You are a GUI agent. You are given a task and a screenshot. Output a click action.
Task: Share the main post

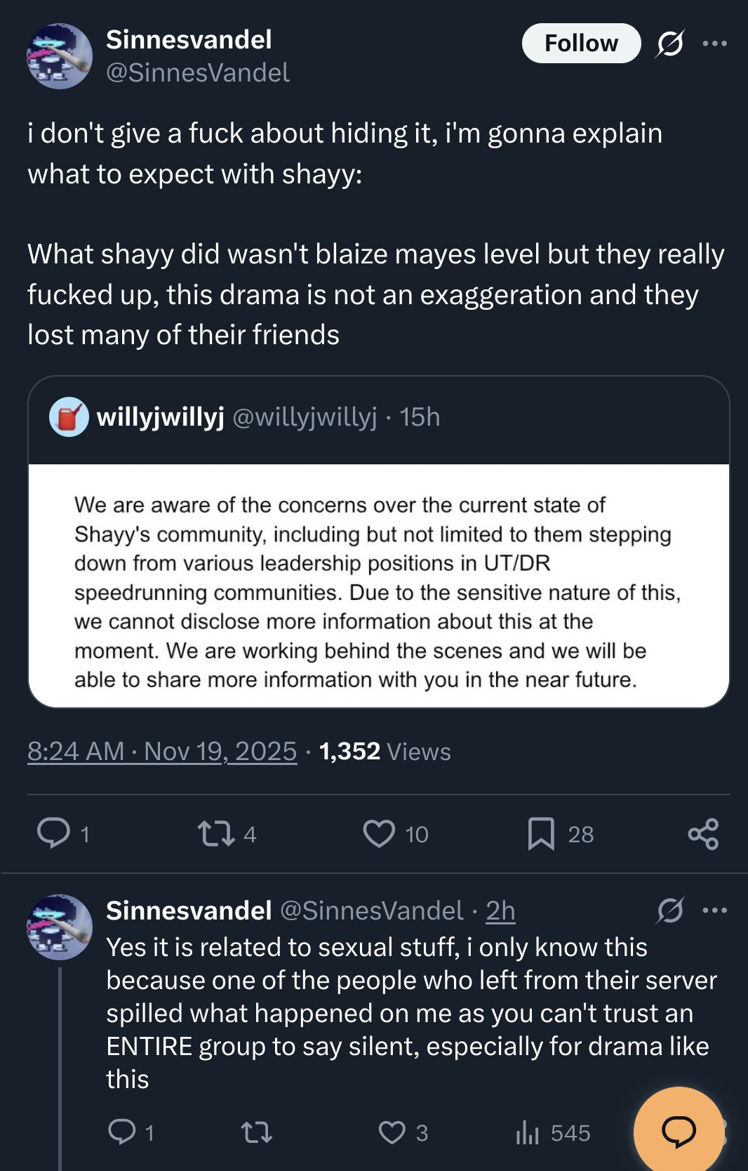pyautogui.click(x=703, y=834)
